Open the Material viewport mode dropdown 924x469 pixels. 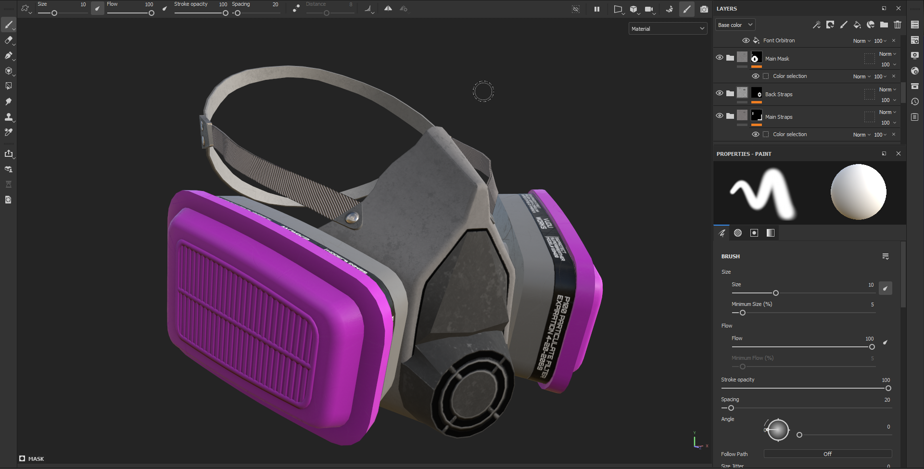(668, 29)
